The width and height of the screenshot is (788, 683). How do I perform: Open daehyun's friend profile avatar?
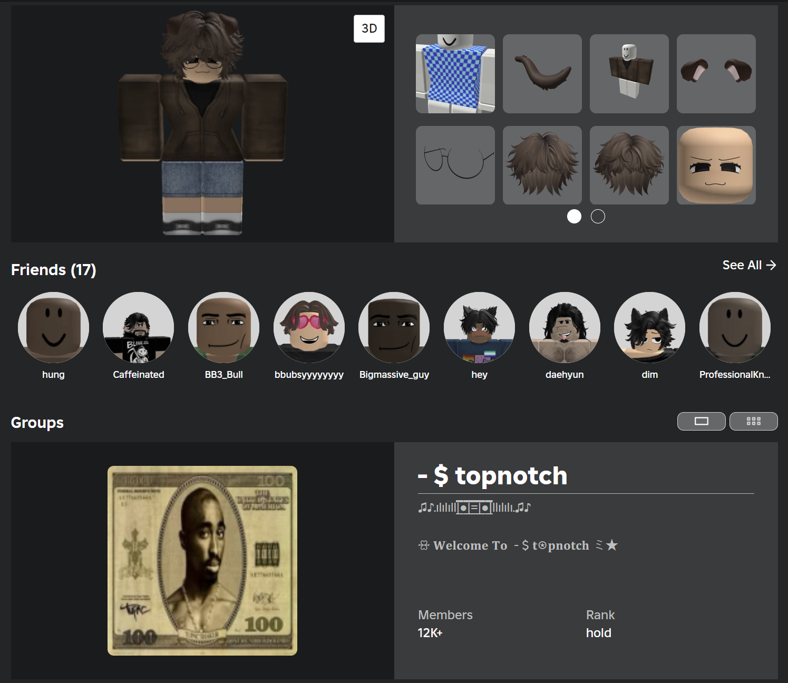point(565,327)
